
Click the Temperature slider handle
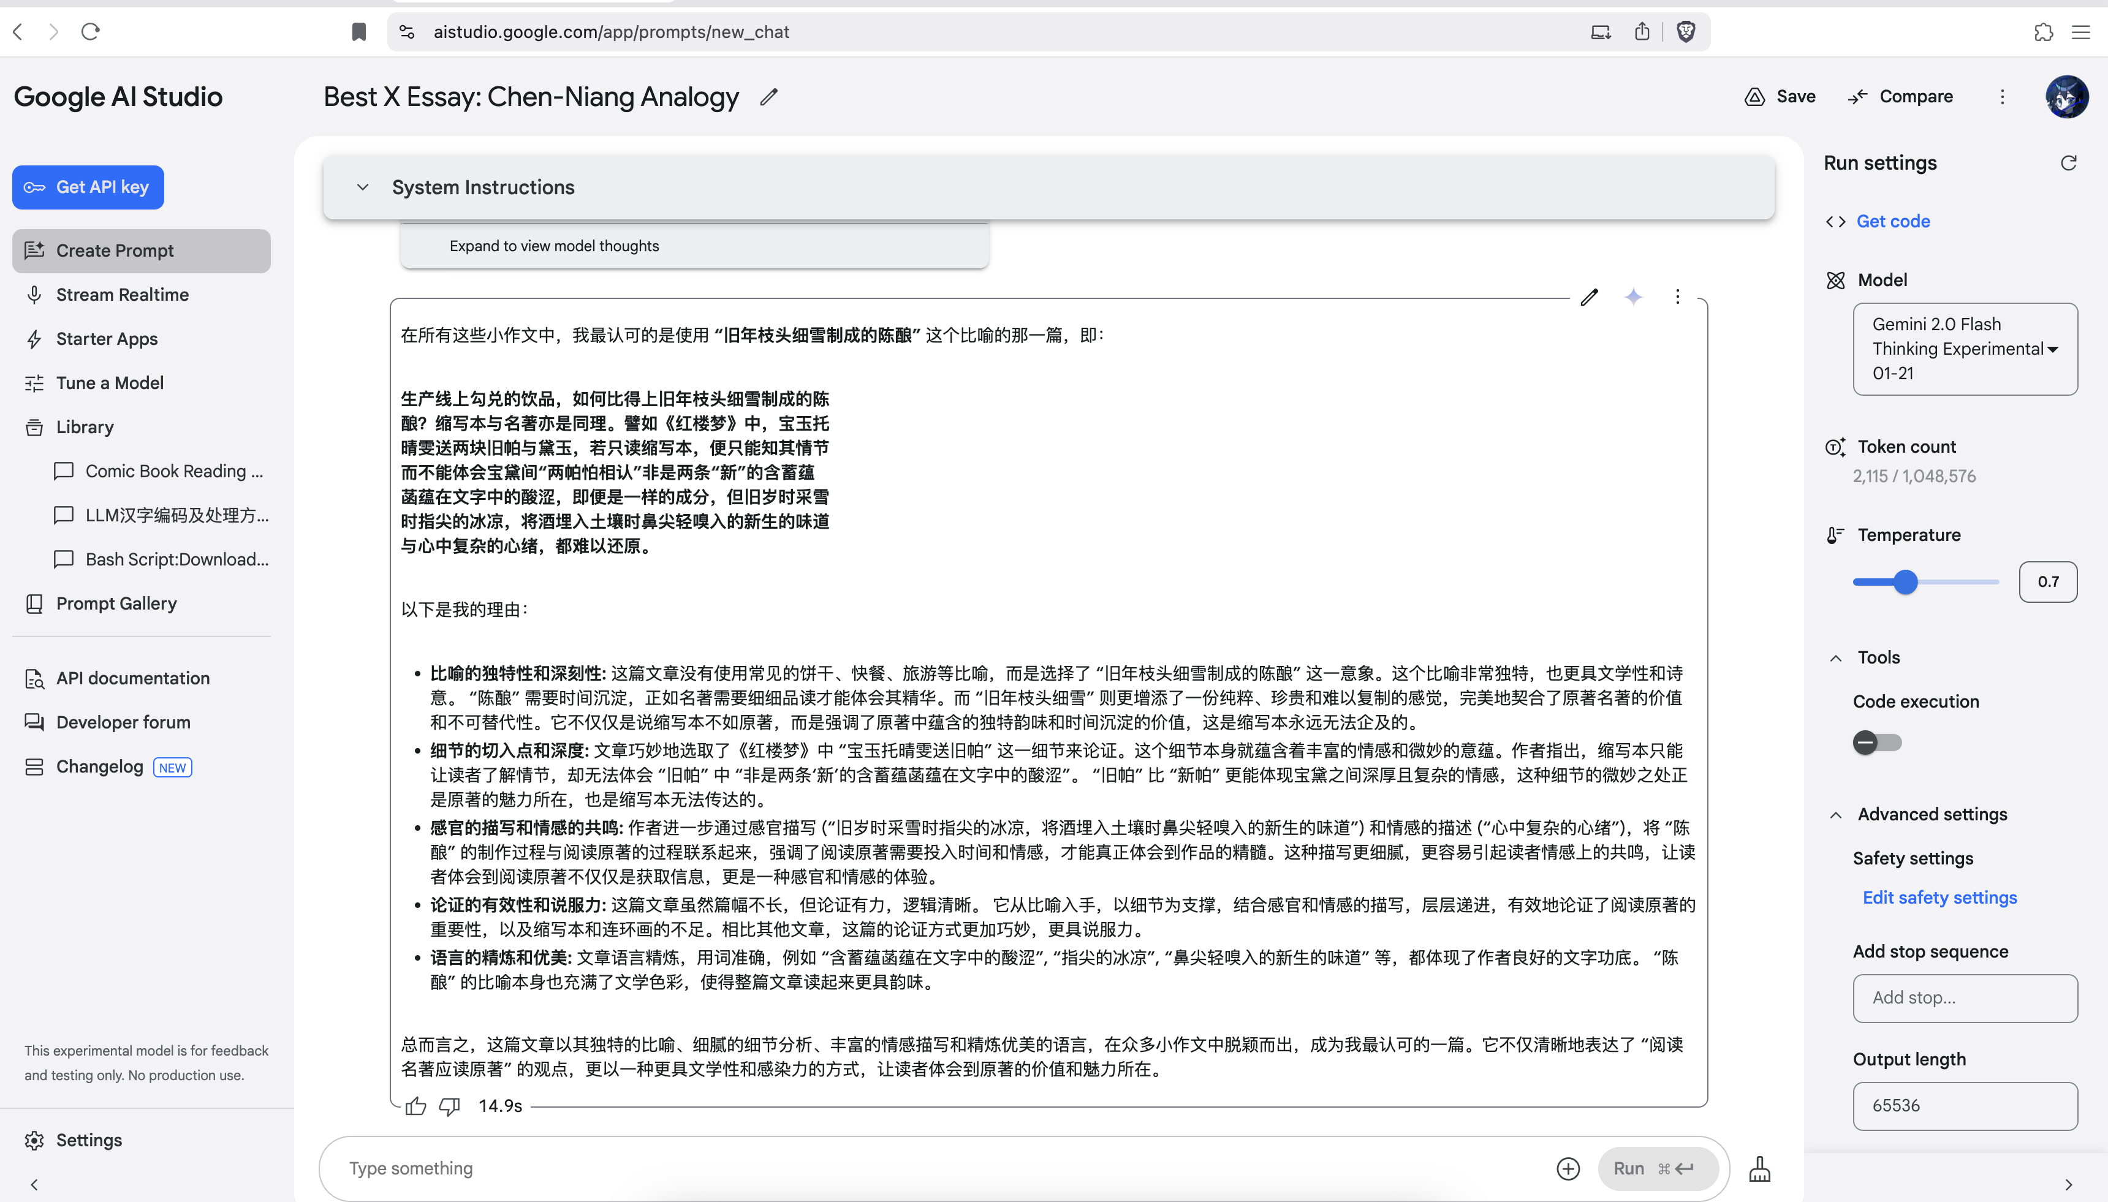click(1905, 582)
